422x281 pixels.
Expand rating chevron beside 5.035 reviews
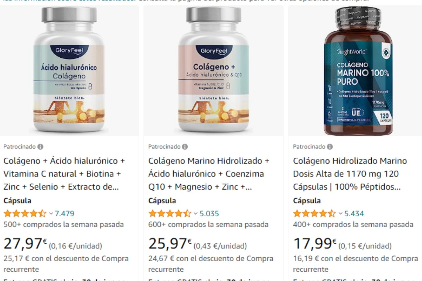point(196,214)
